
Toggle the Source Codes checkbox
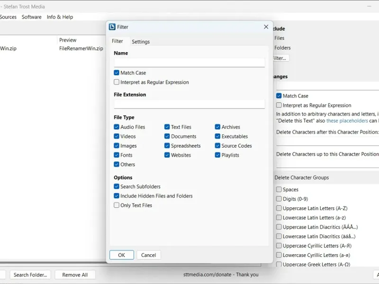point(217,146)
